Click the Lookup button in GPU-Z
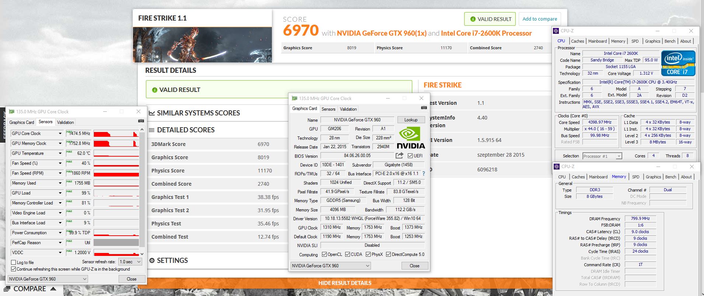Image resolution: width=704 pixels, height=296 pixels. pyautogui.click(x=411, y=120)
